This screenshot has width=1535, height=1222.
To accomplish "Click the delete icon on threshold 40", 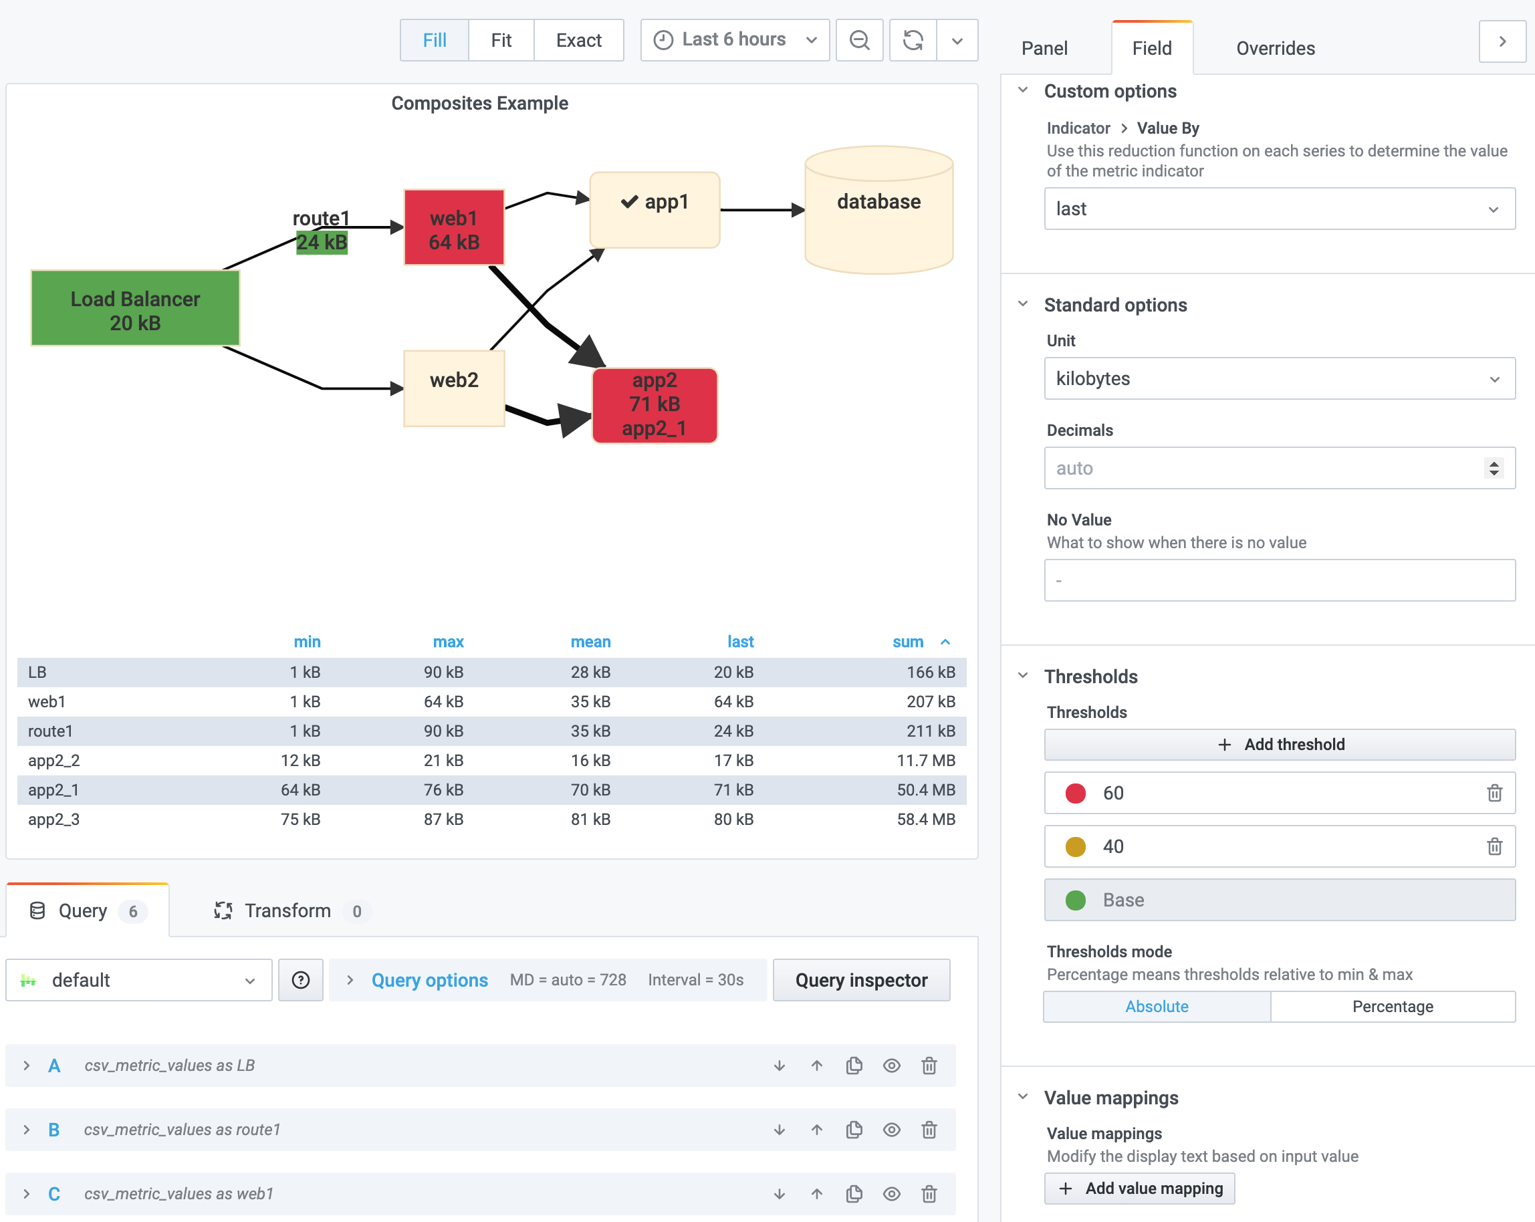I will pyautogui.click(x=1495, y=846).
